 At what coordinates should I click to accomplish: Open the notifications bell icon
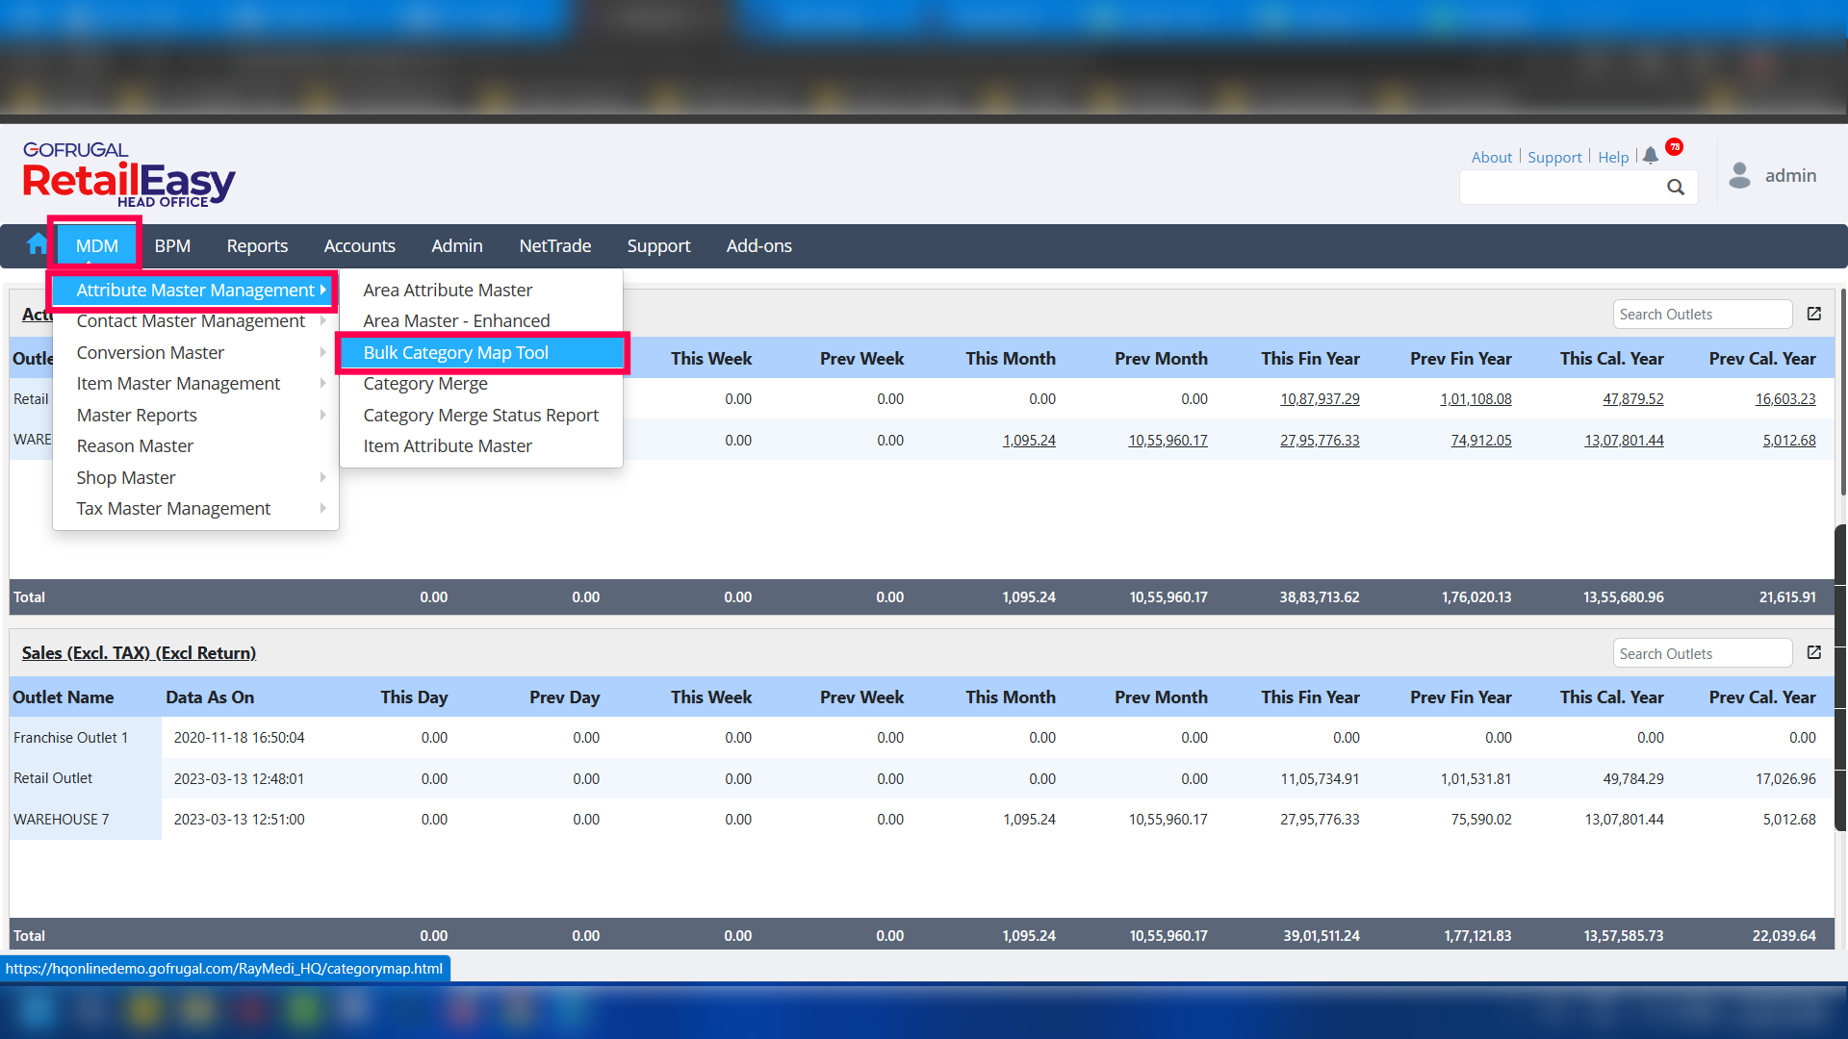tap(1651, 155)
